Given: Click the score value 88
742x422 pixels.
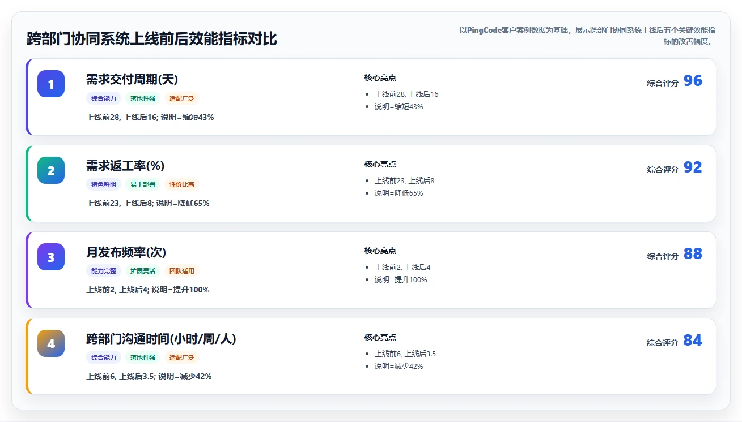Looking at the screenshot, I should [693, 254].
